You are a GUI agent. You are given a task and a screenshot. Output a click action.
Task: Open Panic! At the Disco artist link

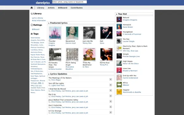click(131, 63)
